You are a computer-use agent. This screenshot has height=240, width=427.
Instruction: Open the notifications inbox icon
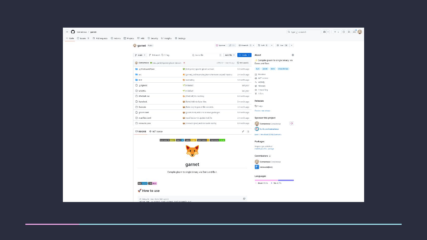tap(354, 32)
